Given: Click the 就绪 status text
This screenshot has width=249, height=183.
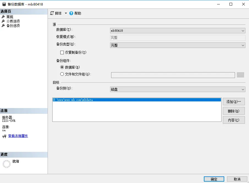Looking at the screenshot, I should [x=16, y=161].
